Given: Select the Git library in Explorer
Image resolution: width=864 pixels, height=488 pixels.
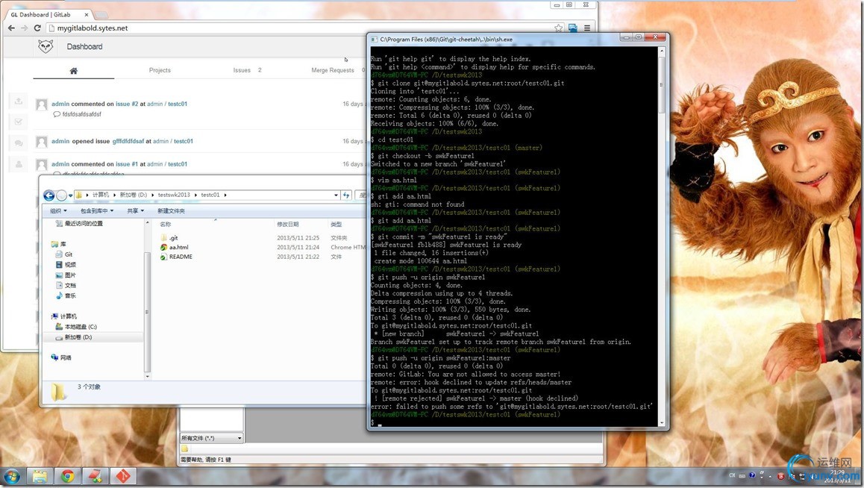Looking at the screenshot, I should pyautogui.click(x=64, y=254).
